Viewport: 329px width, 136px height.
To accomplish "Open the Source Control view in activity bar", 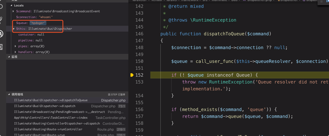I will (x=1, y=20).
